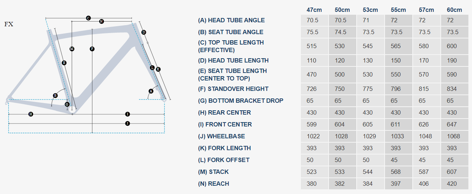This screenshot has width=472, height=194.
Task: Click the FX model label
Action: click(9, 24)
